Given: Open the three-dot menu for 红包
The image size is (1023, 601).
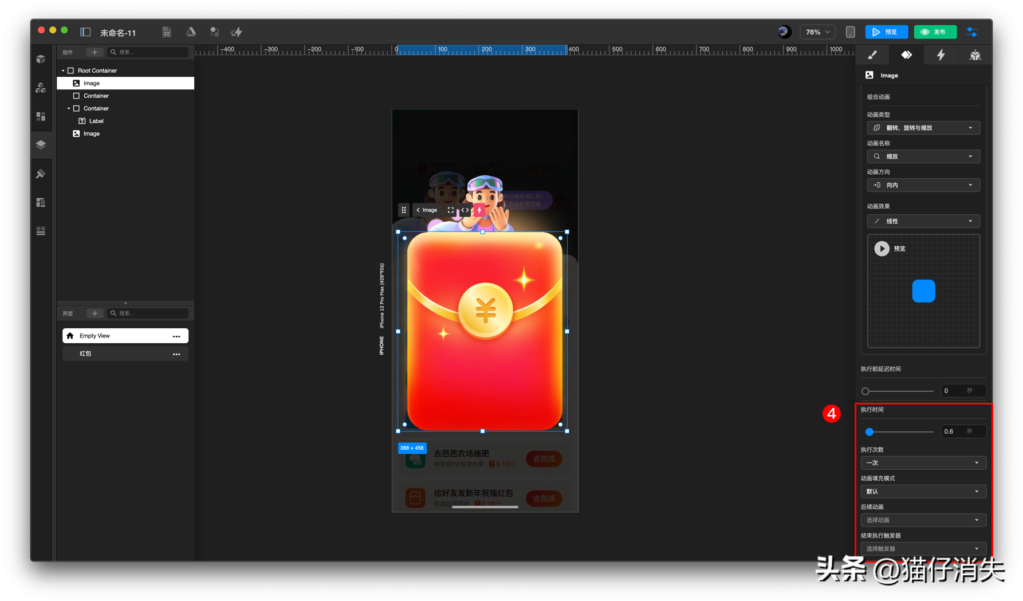Looking at the screenshot, I should click(x=176, y=354).
